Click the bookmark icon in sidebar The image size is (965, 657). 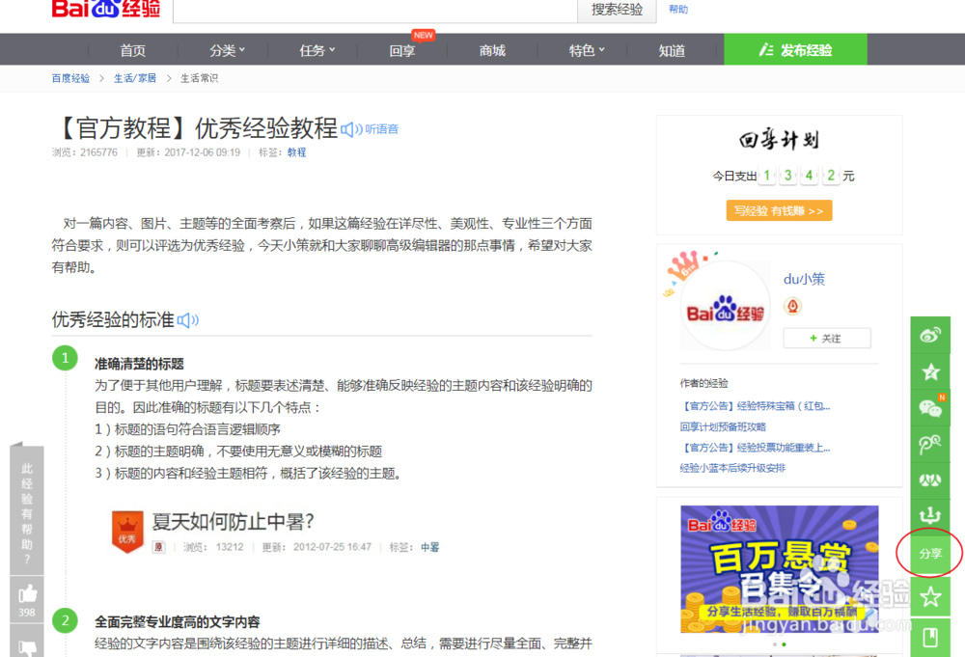pyautogui.click(x=930, y=638)
